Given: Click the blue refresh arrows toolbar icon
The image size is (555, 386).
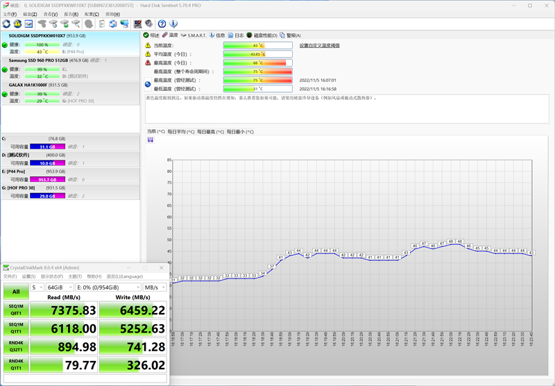Looking at the screenshot, I should pyautogui.click(x=6, y=24).
